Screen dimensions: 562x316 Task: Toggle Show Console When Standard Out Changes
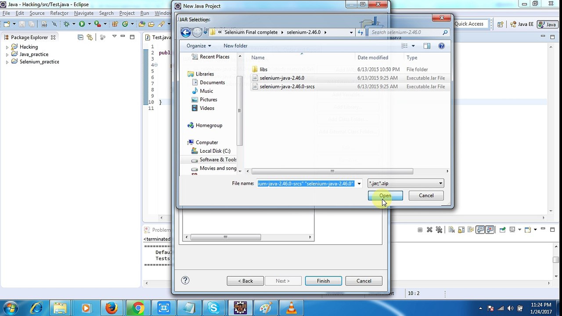click(x=480, y=230)
